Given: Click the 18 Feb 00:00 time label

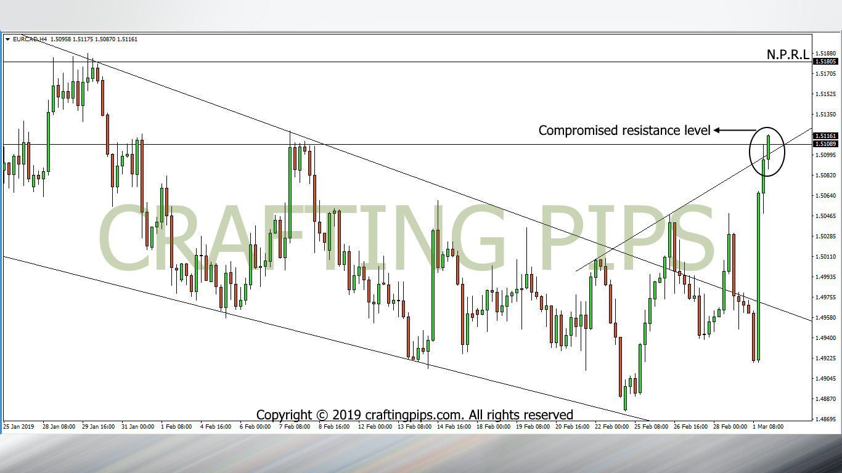Looking at the screenshot, I should pyautogui.click(x=493, y=426).
